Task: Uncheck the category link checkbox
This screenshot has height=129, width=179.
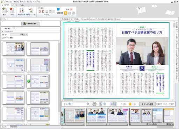Action: tap(3, 38)
